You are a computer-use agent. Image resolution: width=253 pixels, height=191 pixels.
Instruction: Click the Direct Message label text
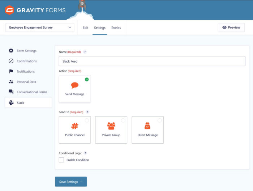point(147,135)
